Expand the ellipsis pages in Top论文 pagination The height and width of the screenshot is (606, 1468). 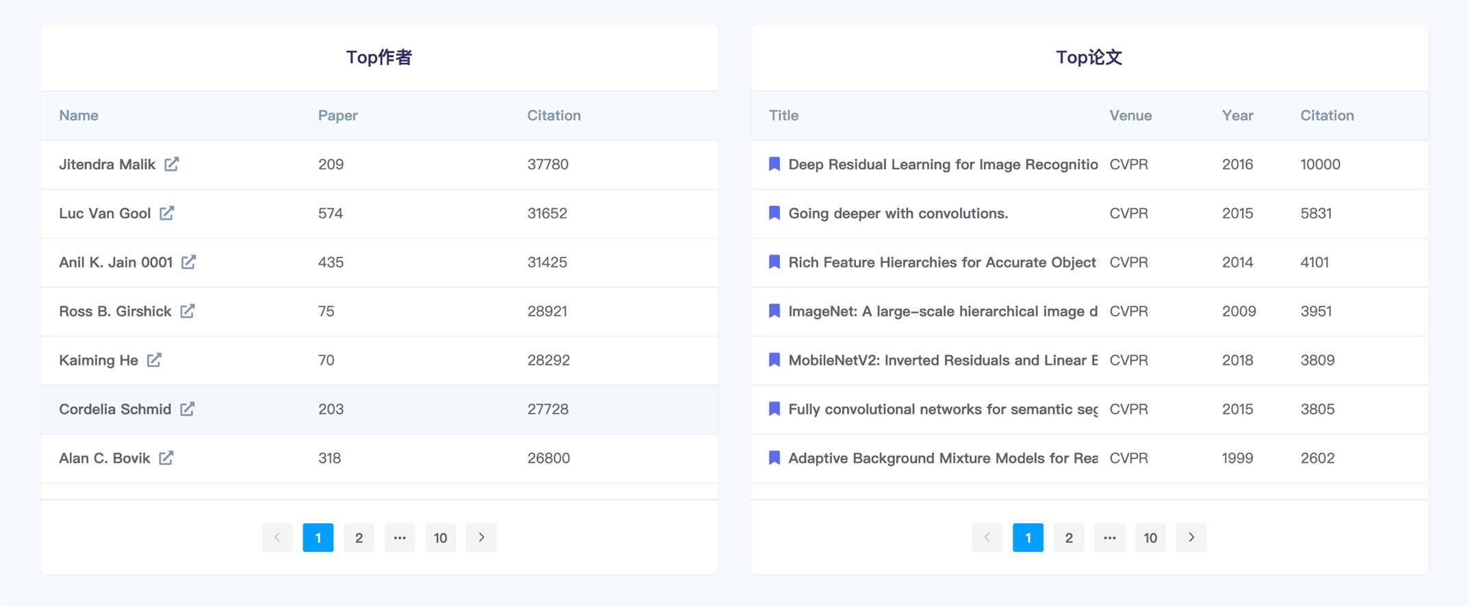1110,538
